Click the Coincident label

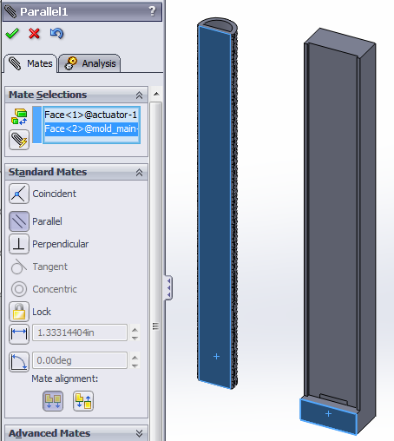point(55,194)
